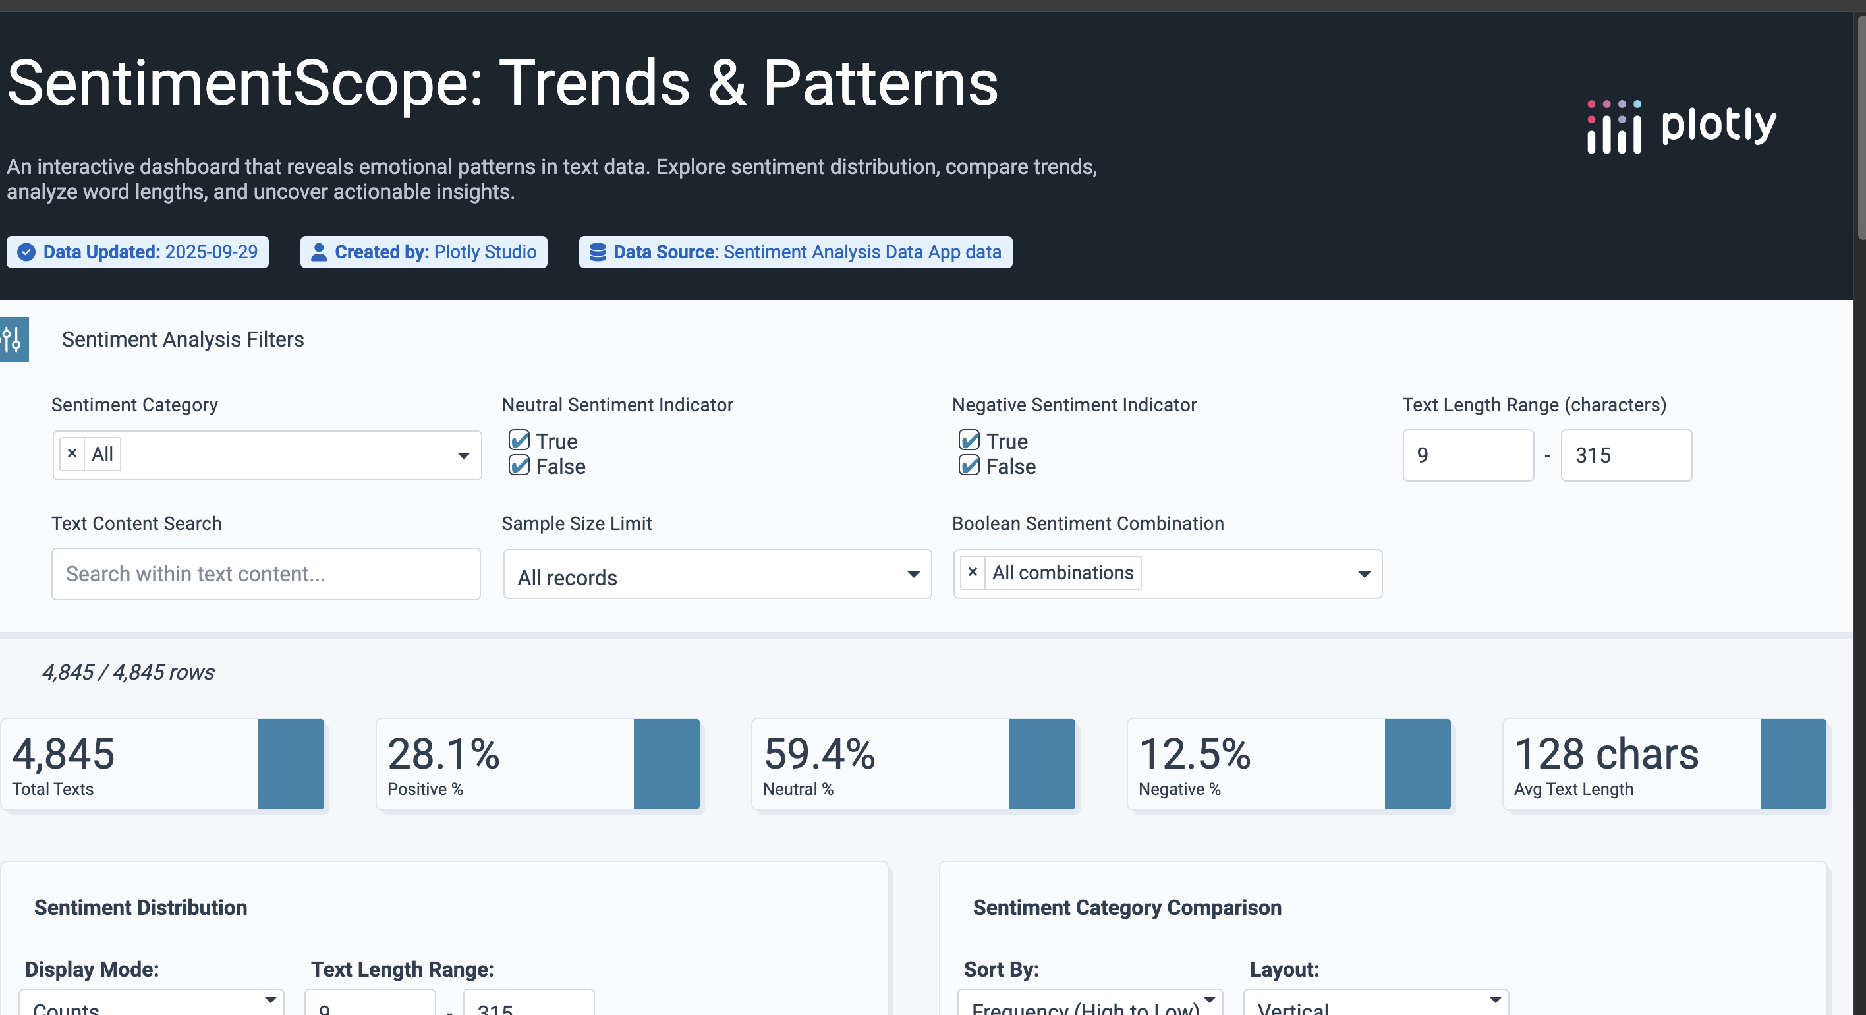Screen dimensions: 1866x1015
Task: Toggle False under Negative Sentiment Indicator
Action: [x=969, y=466]
